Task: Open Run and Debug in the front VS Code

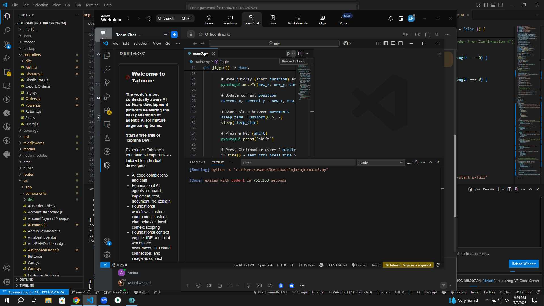Action: point(107,97)
